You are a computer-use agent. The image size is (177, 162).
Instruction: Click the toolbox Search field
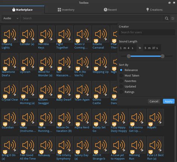click(x=92, y=18)
